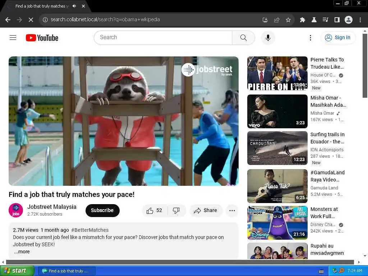This screenshot has height=276, width=368.
Task: Bookmark this page with the star
Action: [x=288, y=20]
